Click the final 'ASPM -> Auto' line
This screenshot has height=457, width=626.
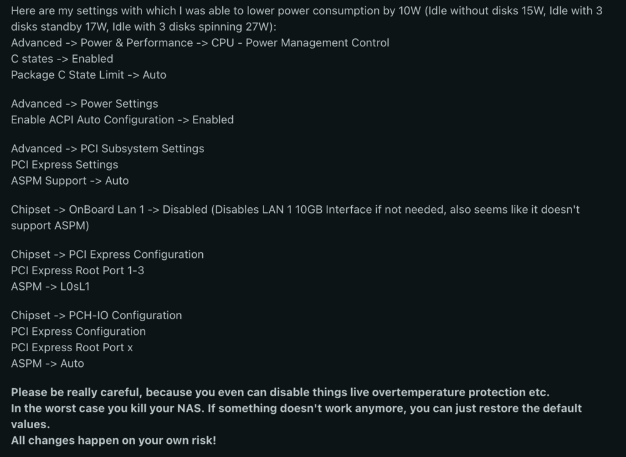pyautogui.click(x=48, y=364)
